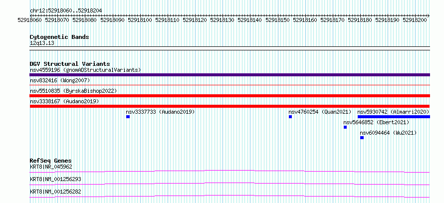Click ruler position 52918060

coord(30,20)
